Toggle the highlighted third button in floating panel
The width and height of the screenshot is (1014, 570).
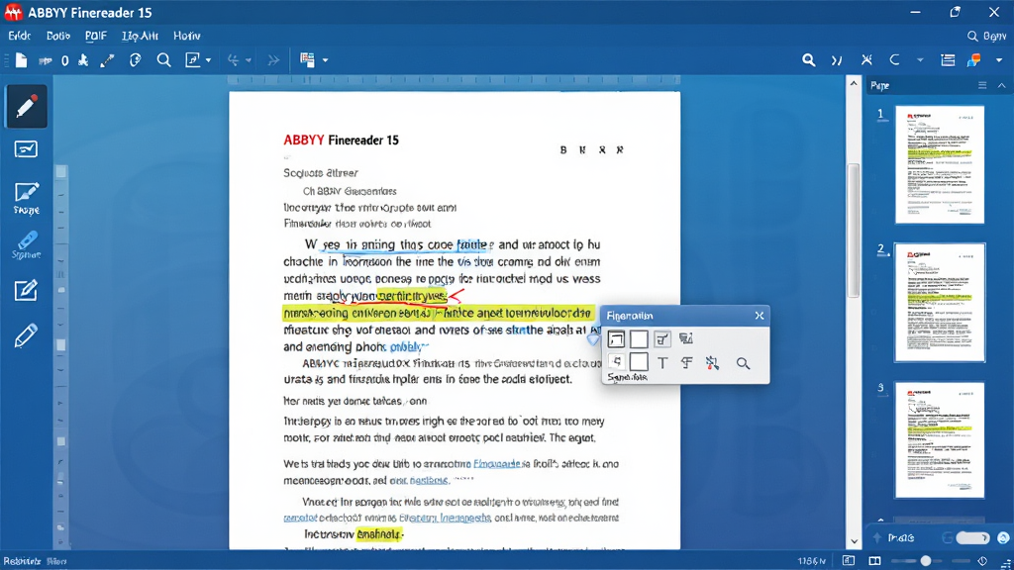point(662,338)
